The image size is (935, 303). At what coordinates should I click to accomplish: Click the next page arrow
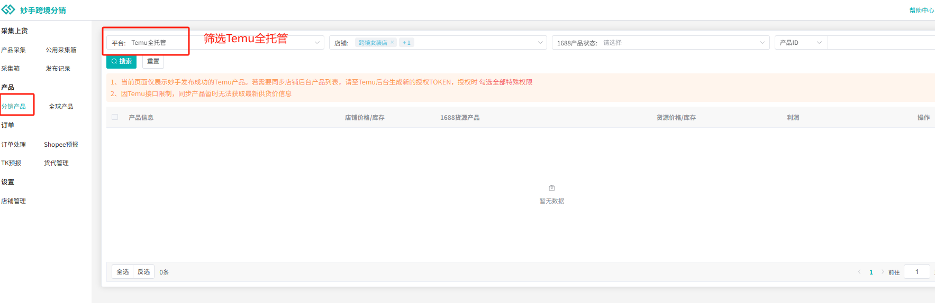[x=883, y=272]
